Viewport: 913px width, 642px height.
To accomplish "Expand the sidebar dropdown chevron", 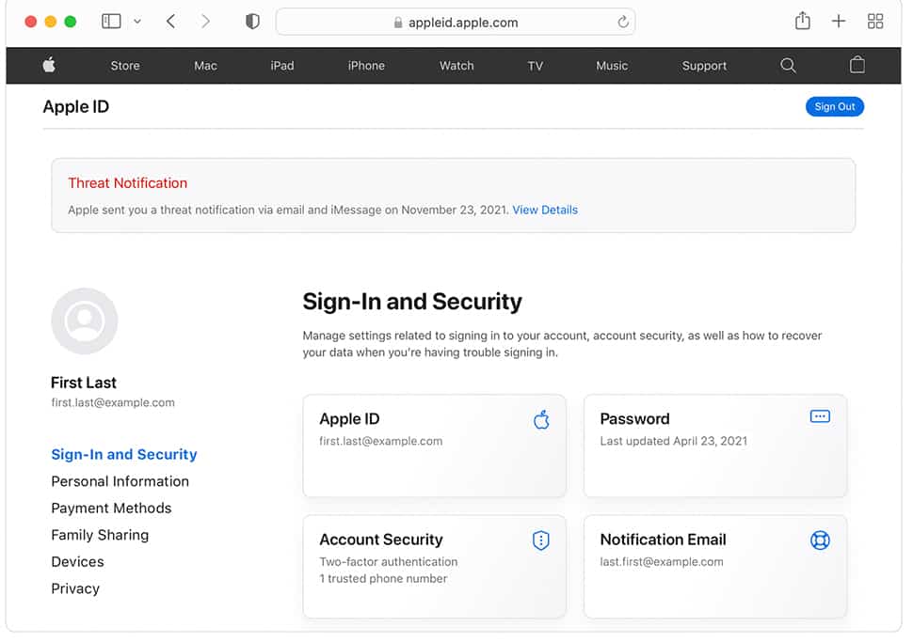I will coord(137,22).
